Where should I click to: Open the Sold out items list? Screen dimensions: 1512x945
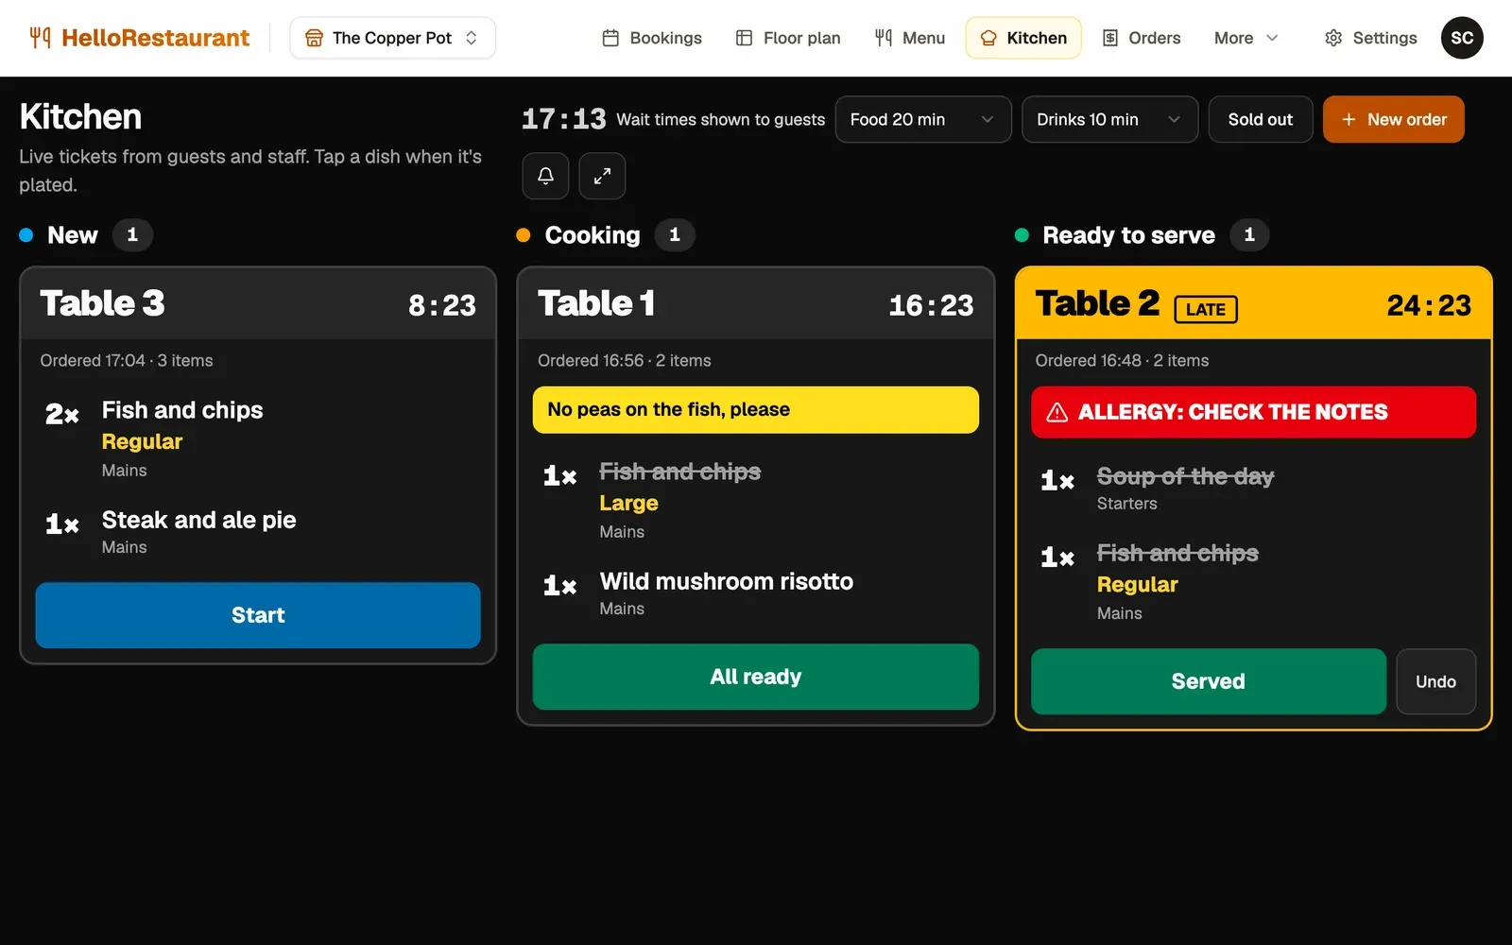(x=1261, y=120)
